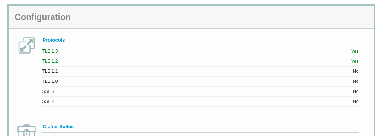Viewport: 380px width, 136px height.
Task: Click the divider line under Cipher Suites
Action: (200, 133)
